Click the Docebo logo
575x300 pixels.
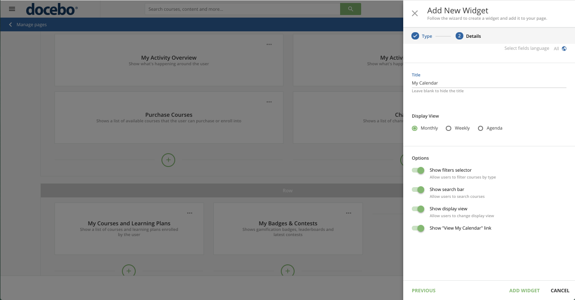52,9
